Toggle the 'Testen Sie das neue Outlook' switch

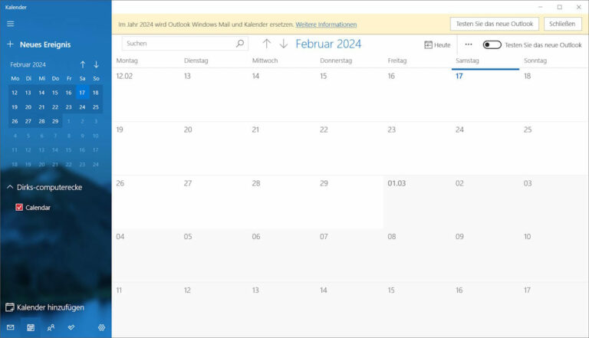point(492,45)
